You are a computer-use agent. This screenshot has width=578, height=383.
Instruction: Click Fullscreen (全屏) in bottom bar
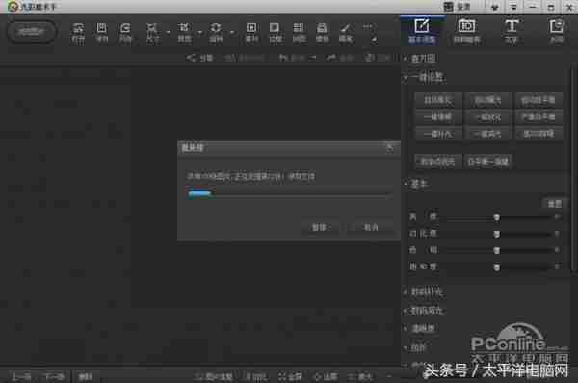290,376
